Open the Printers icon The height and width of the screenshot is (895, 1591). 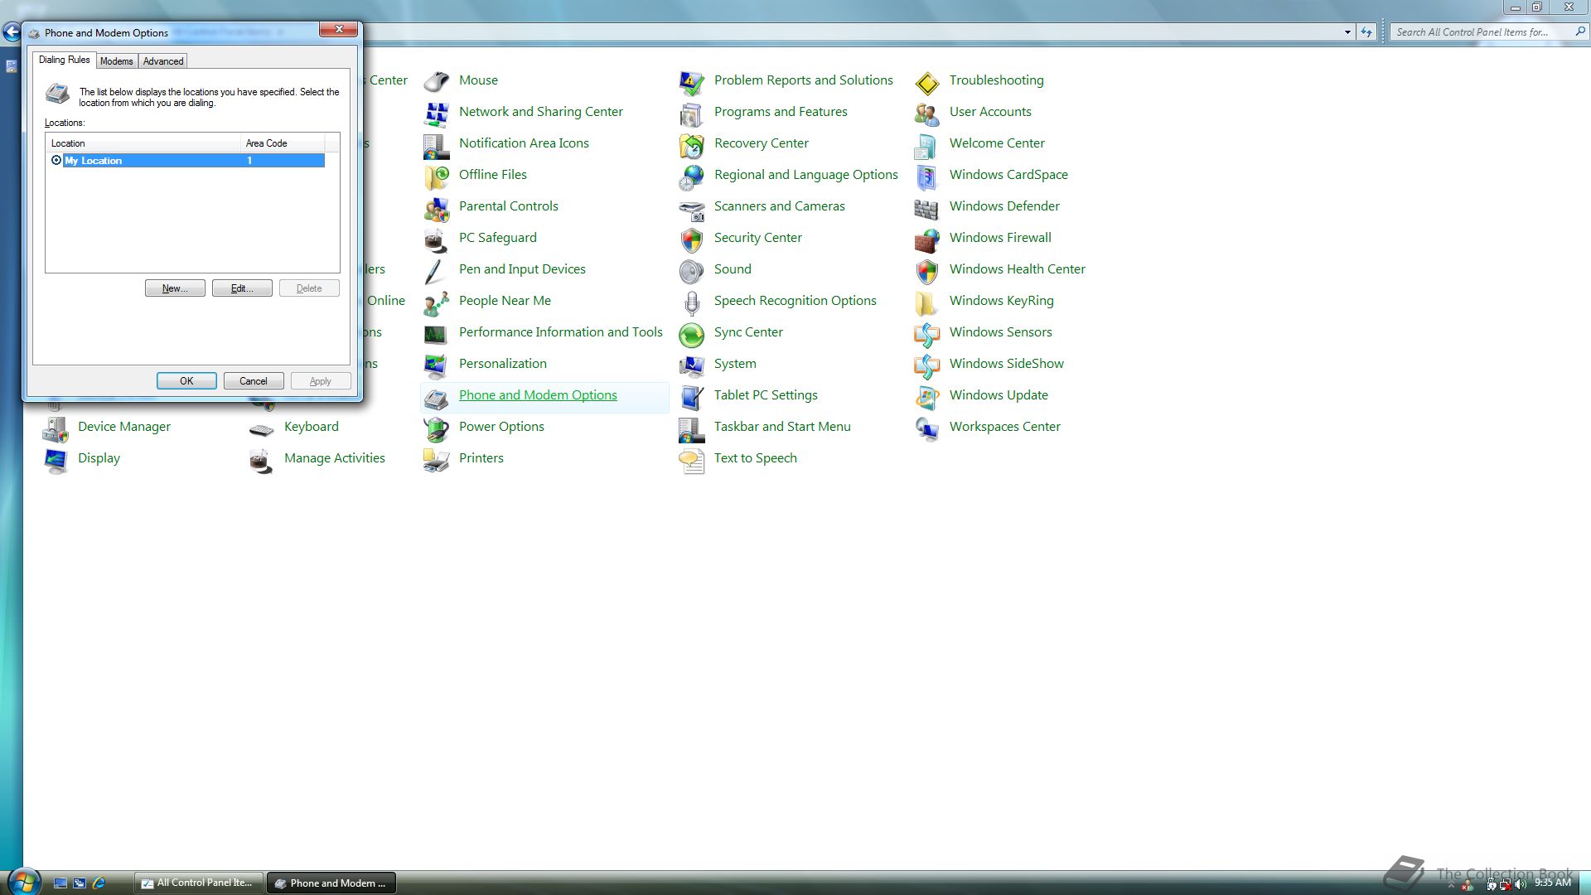click(437, 459)
